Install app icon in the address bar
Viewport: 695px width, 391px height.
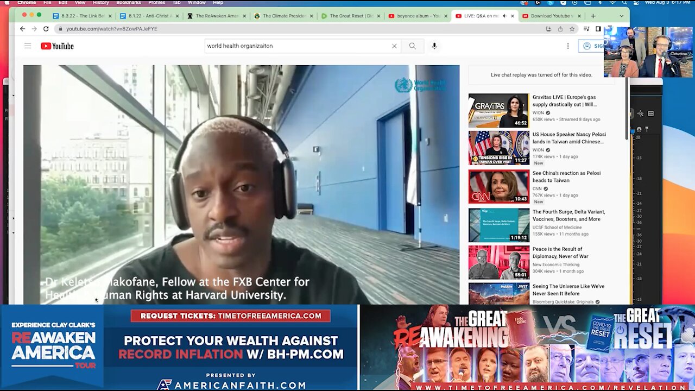coord(548,29)
